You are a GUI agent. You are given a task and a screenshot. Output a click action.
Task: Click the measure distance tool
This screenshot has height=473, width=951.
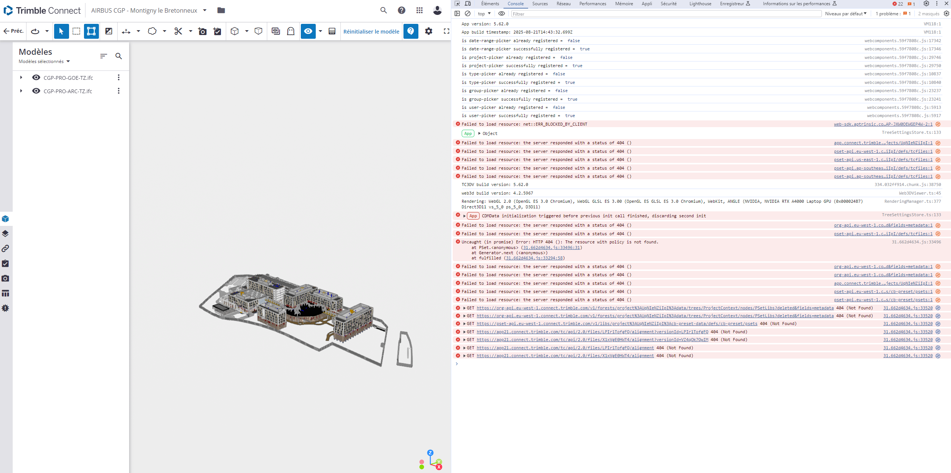coord(126,31)
